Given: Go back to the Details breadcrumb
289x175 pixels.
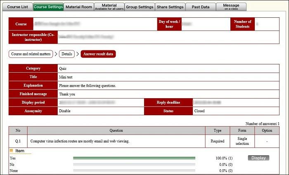Looking at the screenshot, I should [x=67, y=54].
